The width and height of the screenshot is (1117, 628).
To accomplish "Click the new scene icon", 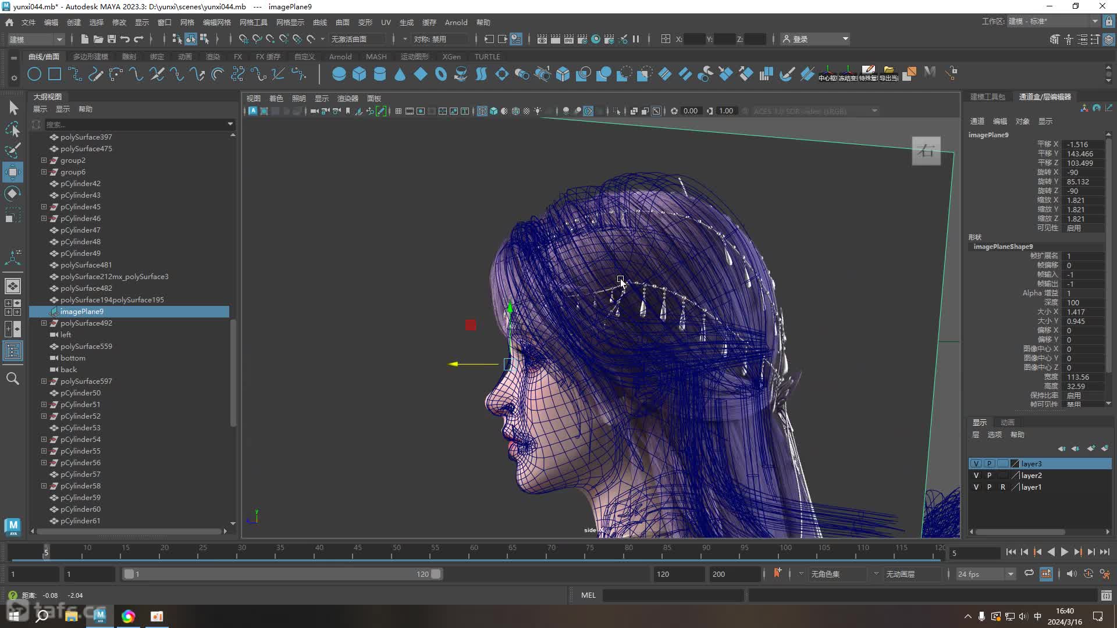I will point(84,39).
